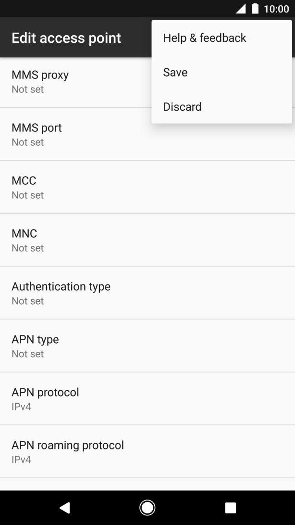Open the MMS port setting
Image resolution: width=295 pixels, height=525 pixels.
[x=147, y=134]
